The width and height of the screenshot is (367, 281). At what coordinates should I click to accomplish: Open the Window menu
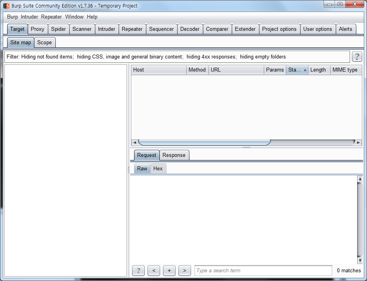click(x=74, y=17)
